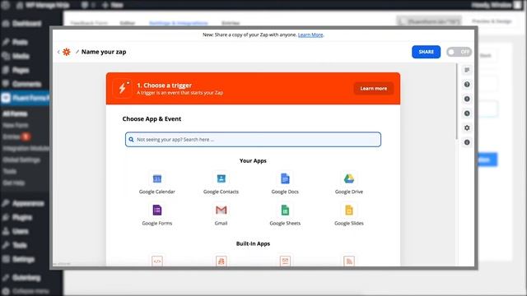Click the Settings & Integrations tab behind modal

(x=179, y=23)
